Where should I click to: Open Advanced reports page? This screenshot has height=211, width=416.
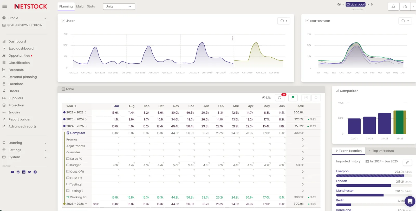[22, 127]
